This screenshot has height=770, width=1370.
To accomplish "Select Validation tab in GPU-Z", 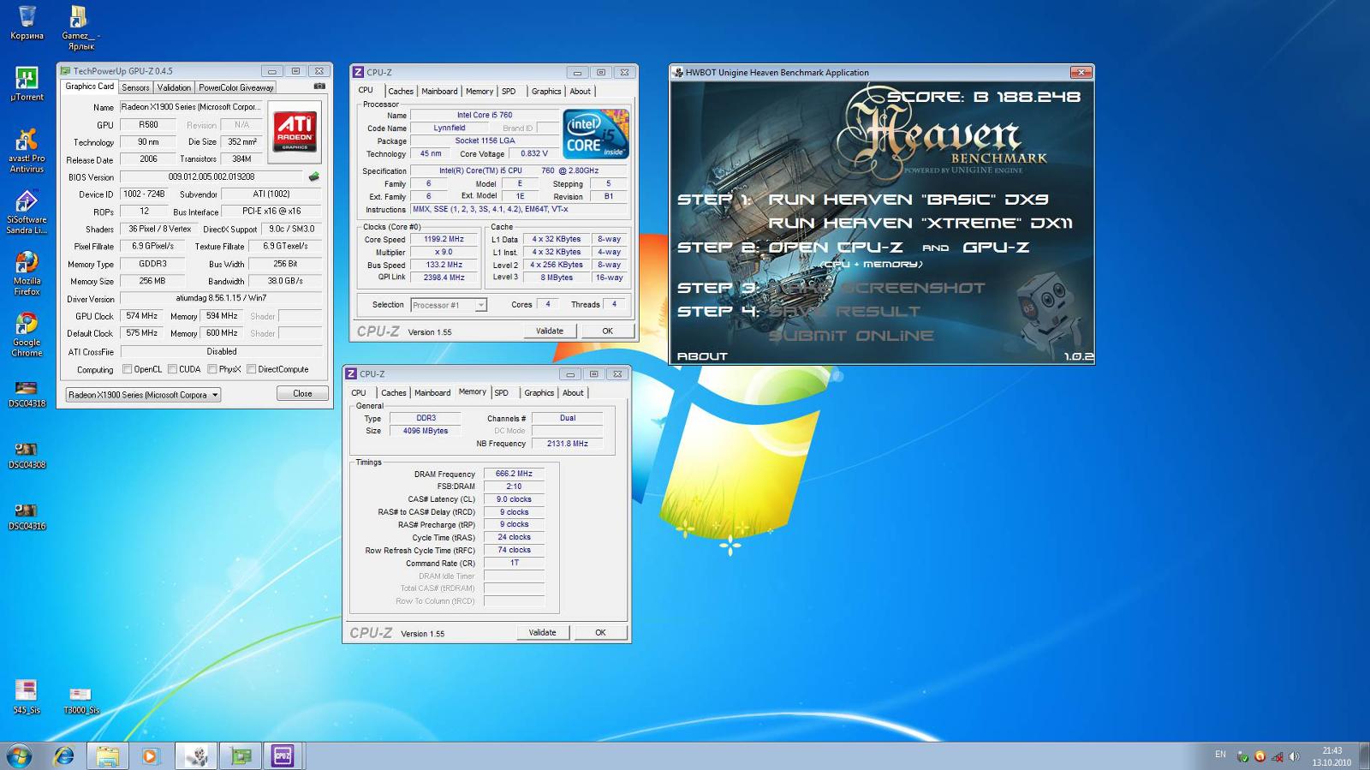I will (174, 87).
